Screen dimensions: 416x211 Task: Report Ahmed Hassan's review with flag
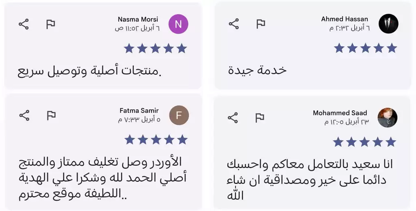tap(260, 24)
